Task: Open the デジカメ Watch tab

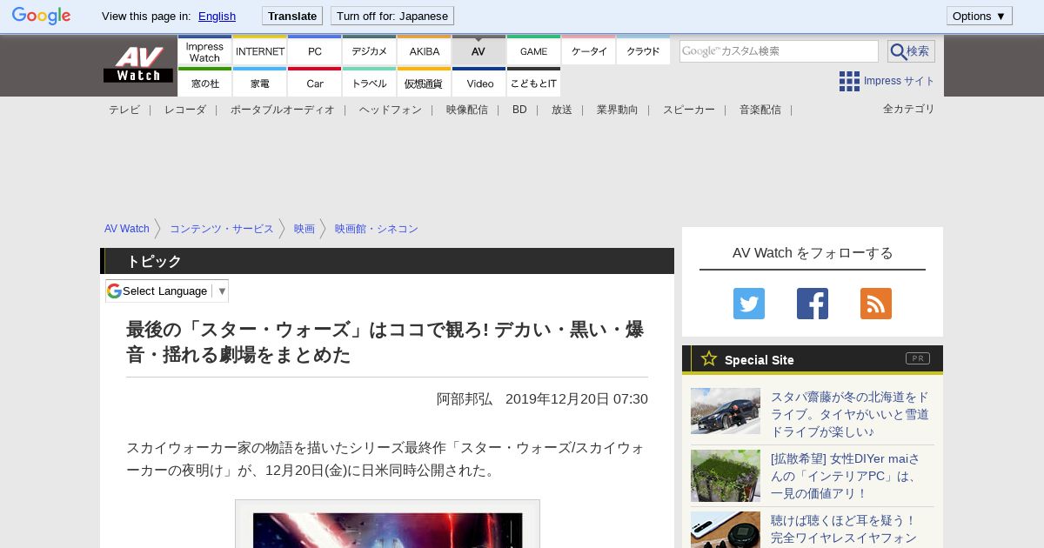Action: point(369,51)
